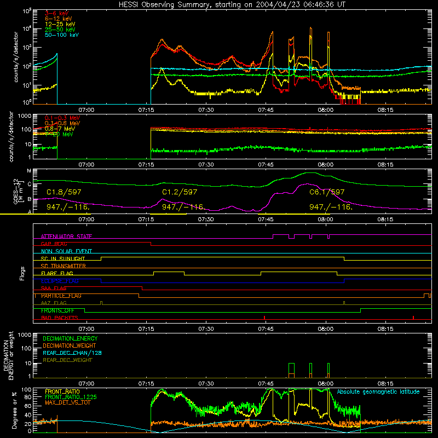Select the DECIMATION_ENERGY legend label
The height and width of the screenshot is (438, 438).
[70, 338]
